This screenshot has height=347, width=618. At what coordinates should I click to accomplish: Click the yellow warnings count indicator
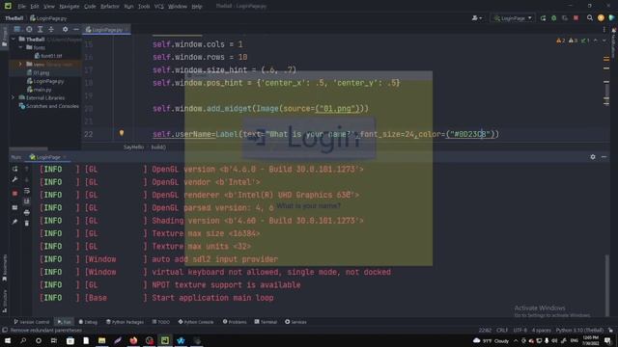pyautogui.click(x=560, y=40)
